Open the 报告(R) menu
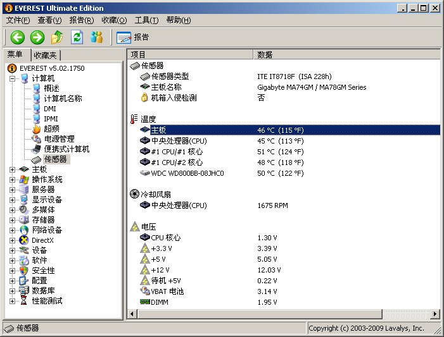The height and width of the screenshot is (337, 444). 82,20
